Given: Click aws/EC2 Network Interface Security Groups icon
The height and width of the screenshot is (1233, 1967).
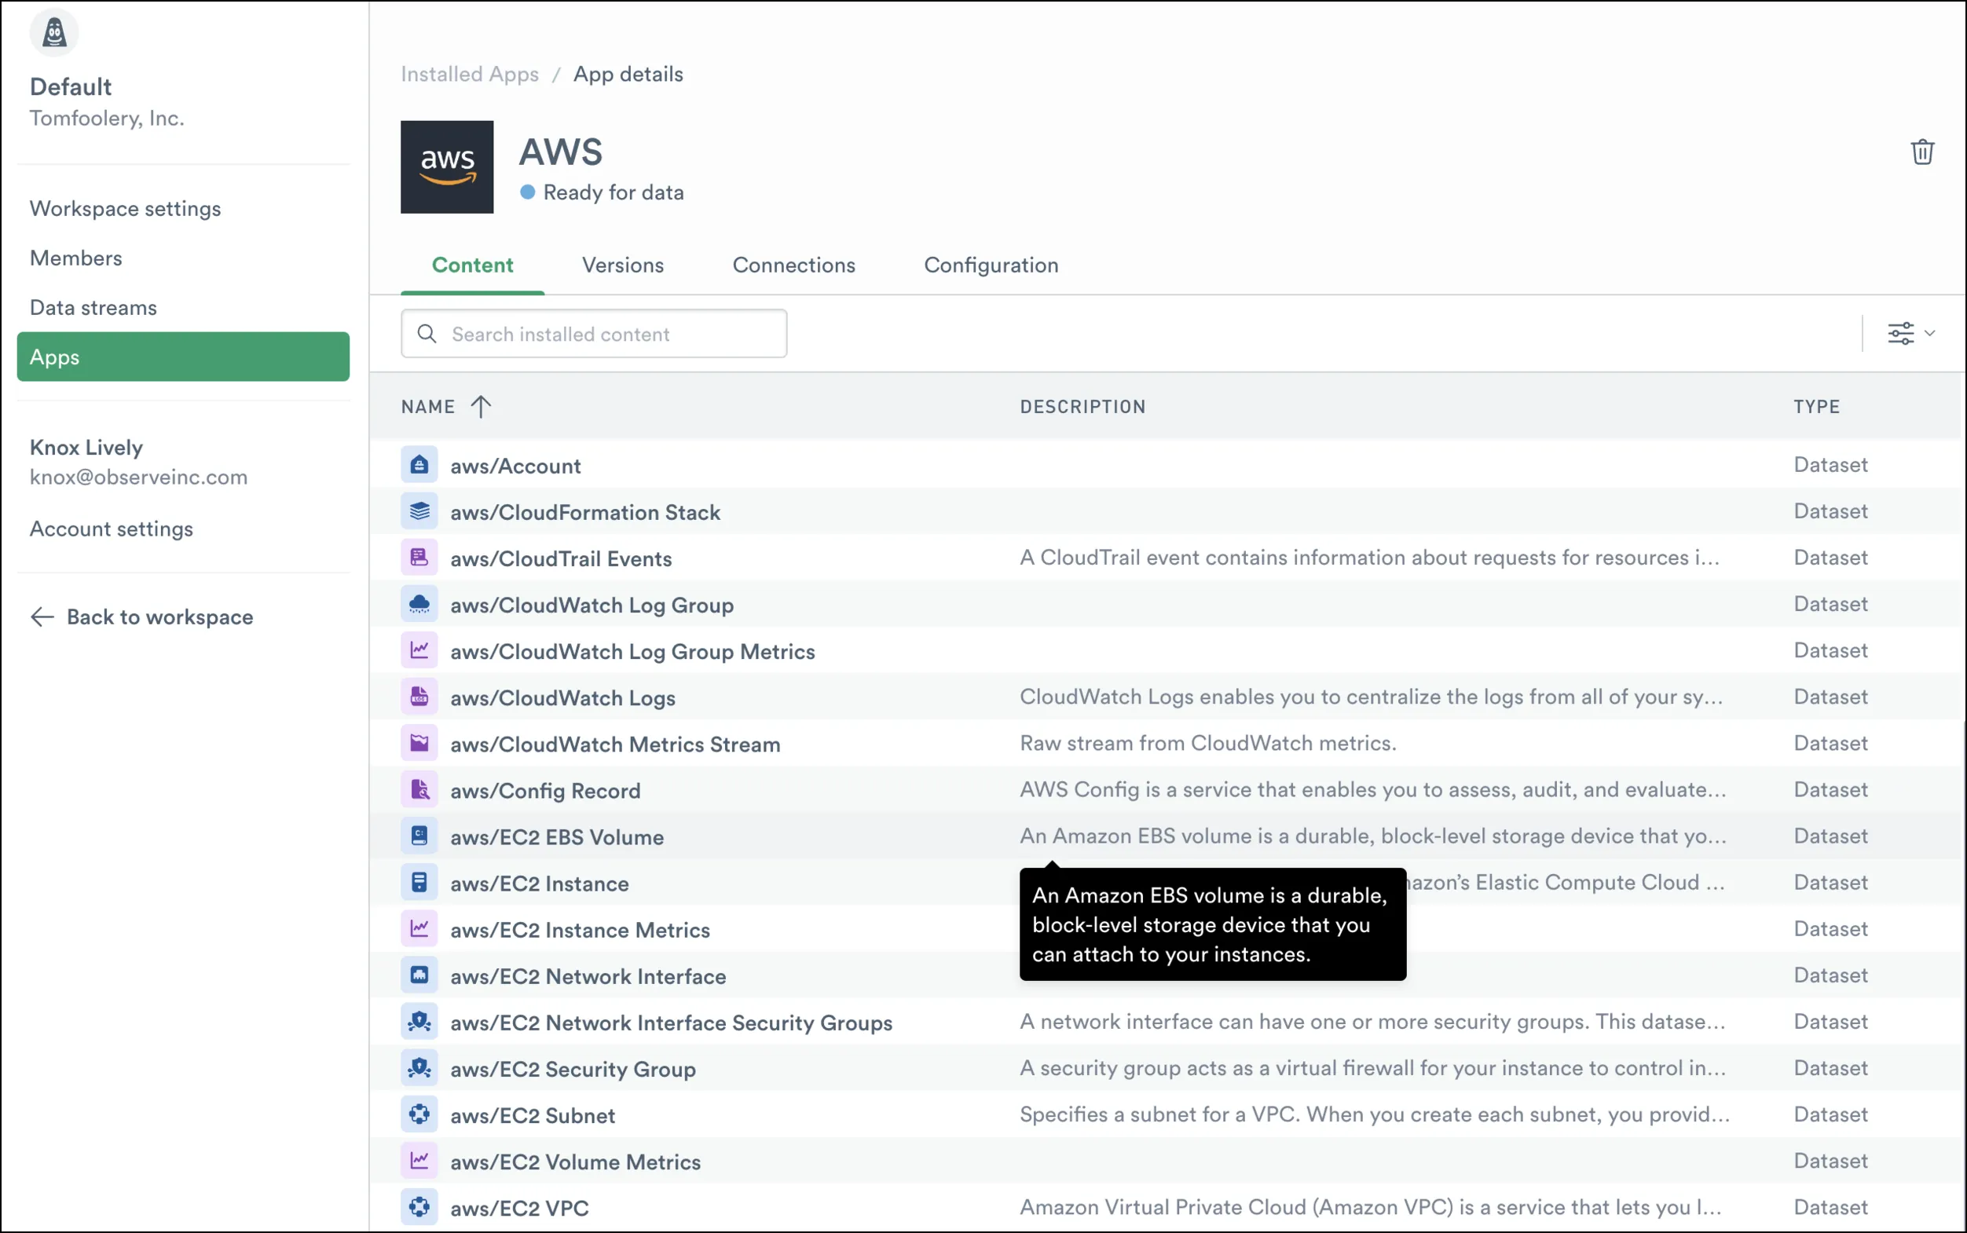Looking at the screenshot, I should [419, 1023].
